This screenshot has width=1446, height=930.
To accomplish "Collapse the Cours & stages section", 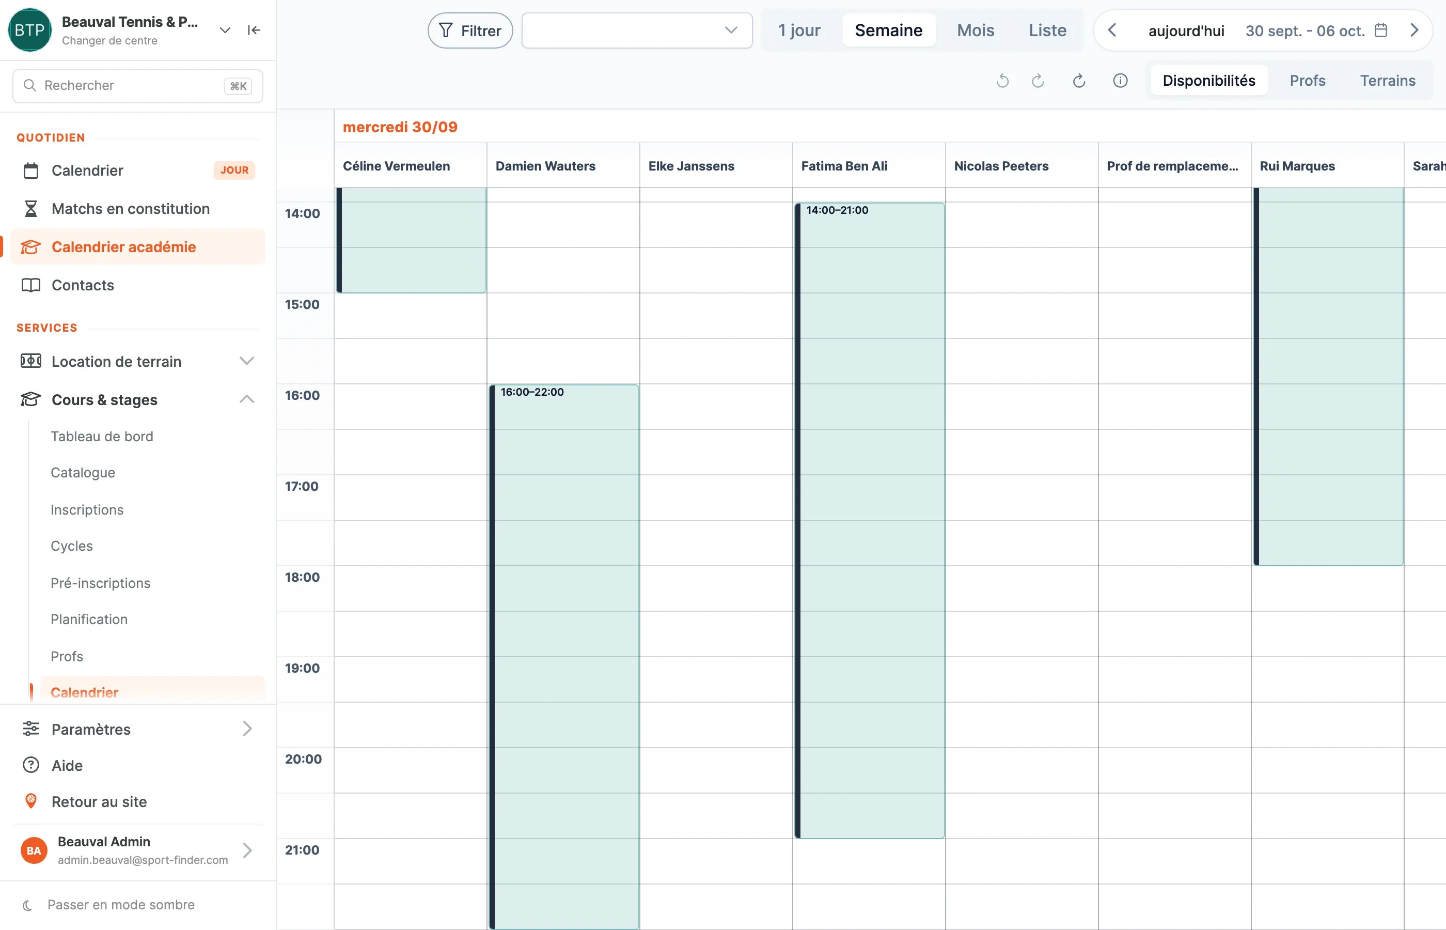I will pyautogui.click(x=247, y=400).
